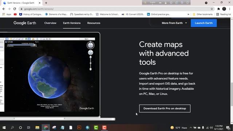The width and height of the screenshot is (233, 131).
Task: Switch to the Overview tab
Action: tap(50, 23)
